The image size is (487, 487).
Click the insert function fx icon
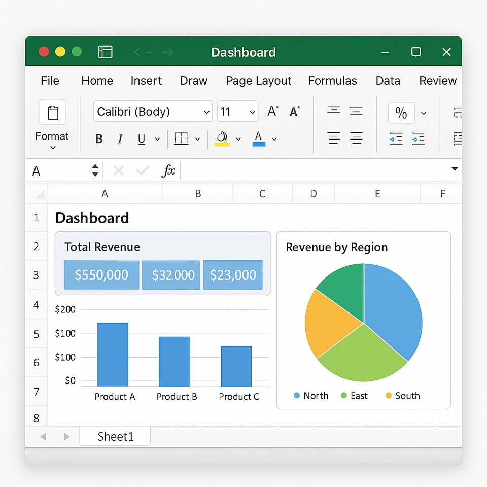pos(168,171)
